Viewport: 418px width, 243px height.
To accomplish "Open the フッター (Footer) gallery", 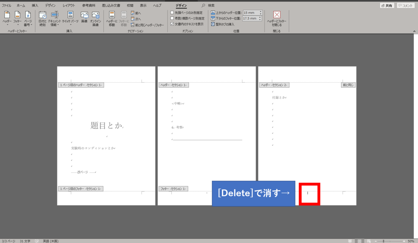I will click(17, 19).
